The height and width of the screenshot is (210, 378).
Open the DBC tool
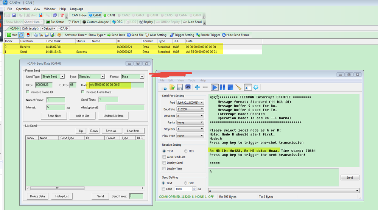tap(117, 22)
